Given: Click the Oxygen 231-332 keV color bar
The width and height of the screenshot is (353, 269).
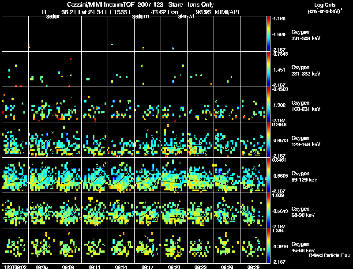Looking at the screenshot, I should point(269,69).
